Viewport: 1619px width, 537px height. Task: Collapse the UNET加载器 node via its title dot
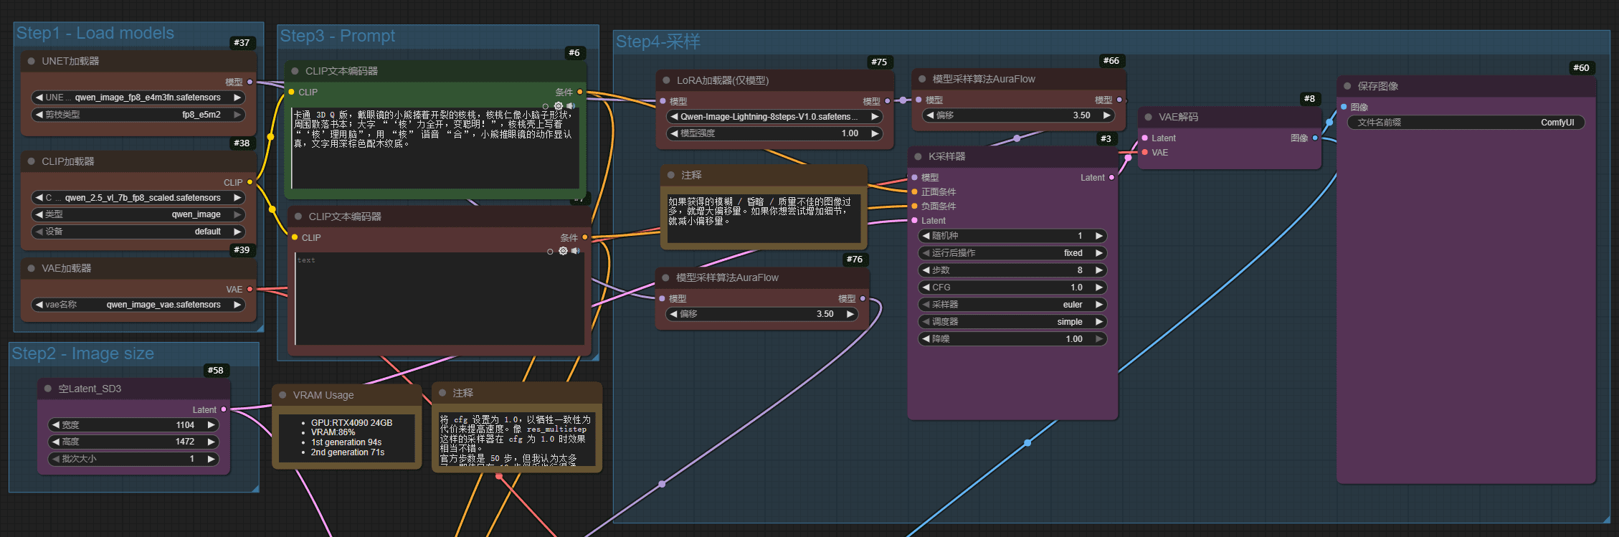click(x=32, y=61)
